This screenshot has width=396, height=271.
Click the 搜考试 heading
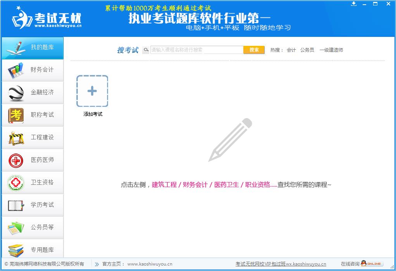(128, 50)
